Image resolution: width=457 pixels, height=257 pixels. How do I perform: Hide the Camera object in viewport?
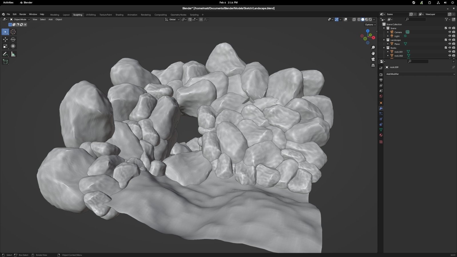[450, 32]
